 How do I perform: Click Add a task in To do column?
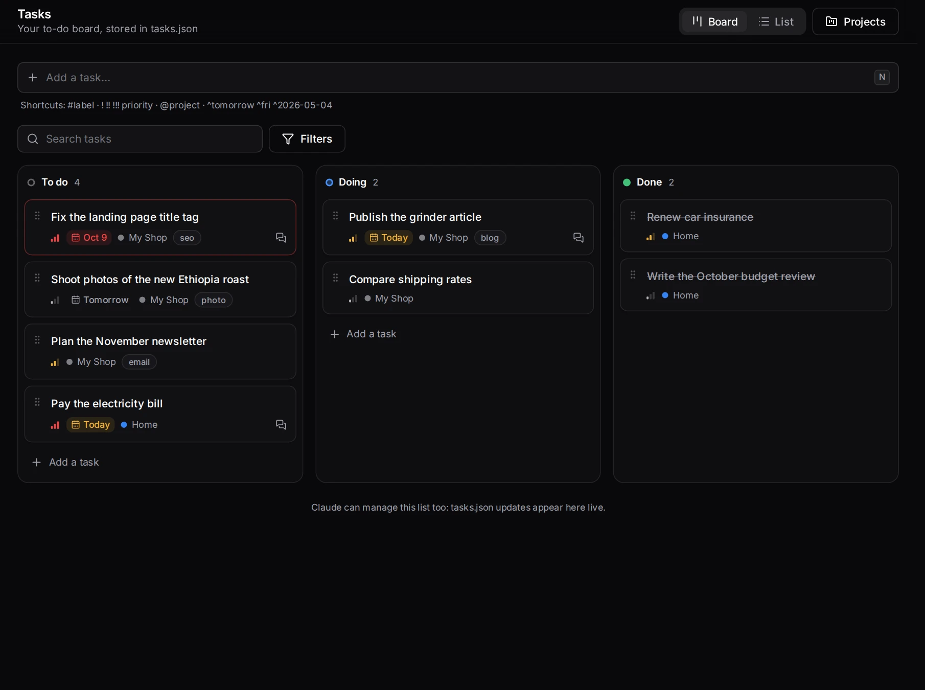click(x=65, y=463)
